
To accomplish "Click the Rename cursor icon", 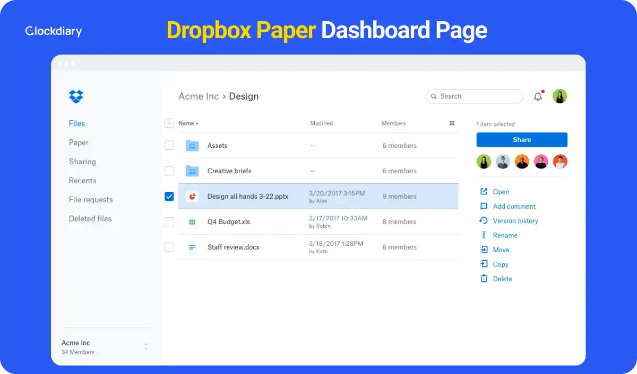I will (484, 235).
